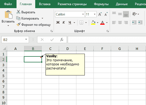Apply red font color A icon
The height and width of the screenshot is (105, 146).
tap(102, 23)
